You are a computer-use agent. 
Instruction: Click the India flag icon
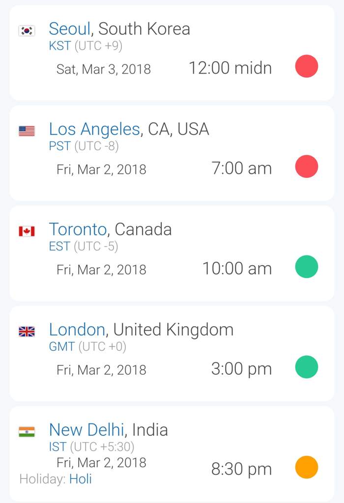coord(27,431)
